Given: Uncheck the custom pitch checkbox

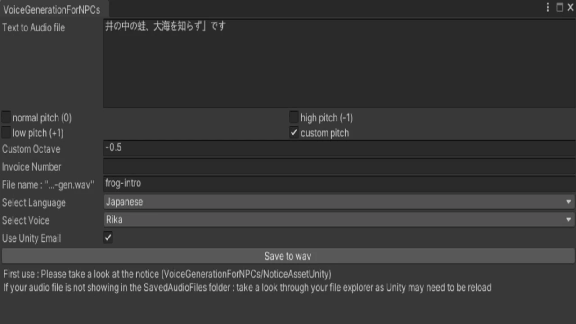Looking at the screenshot, I should pos(294,133).
